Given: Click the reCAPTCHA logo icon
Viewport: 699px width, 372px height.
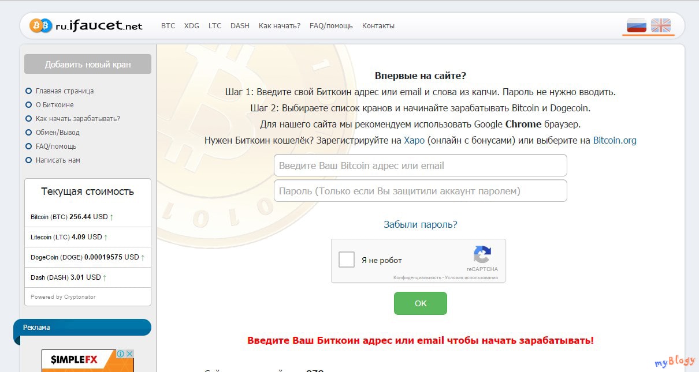Looking at the screenshot, I should [482, 254].
